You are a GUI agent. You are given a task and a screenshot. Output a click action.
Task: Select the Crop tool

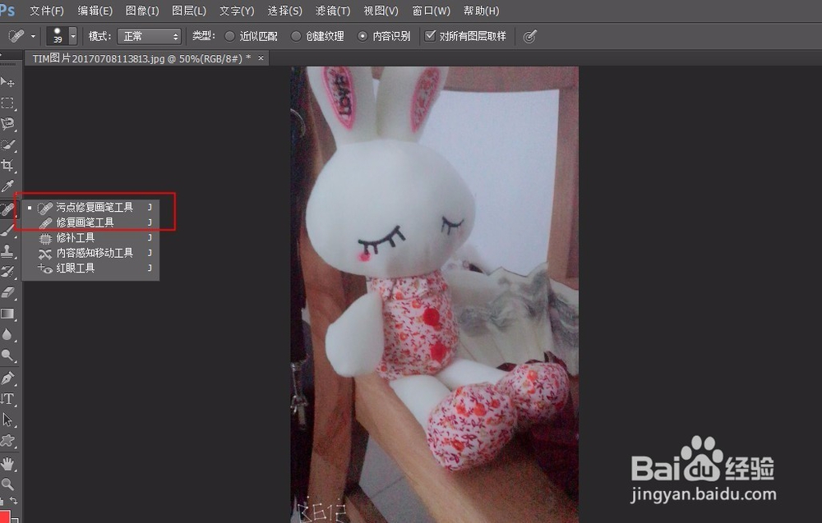point(8,159)
